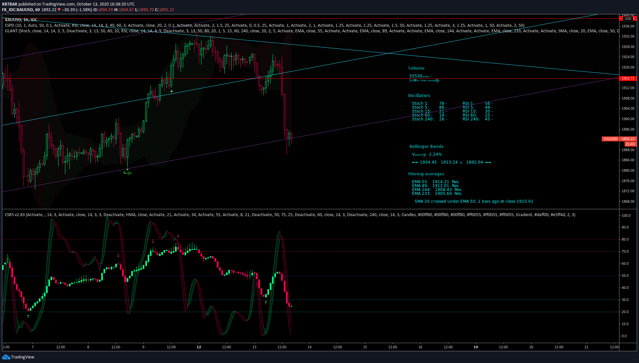
Task: Click the 'Stoch 60: 18' row
Action: (x=429, y=115)
